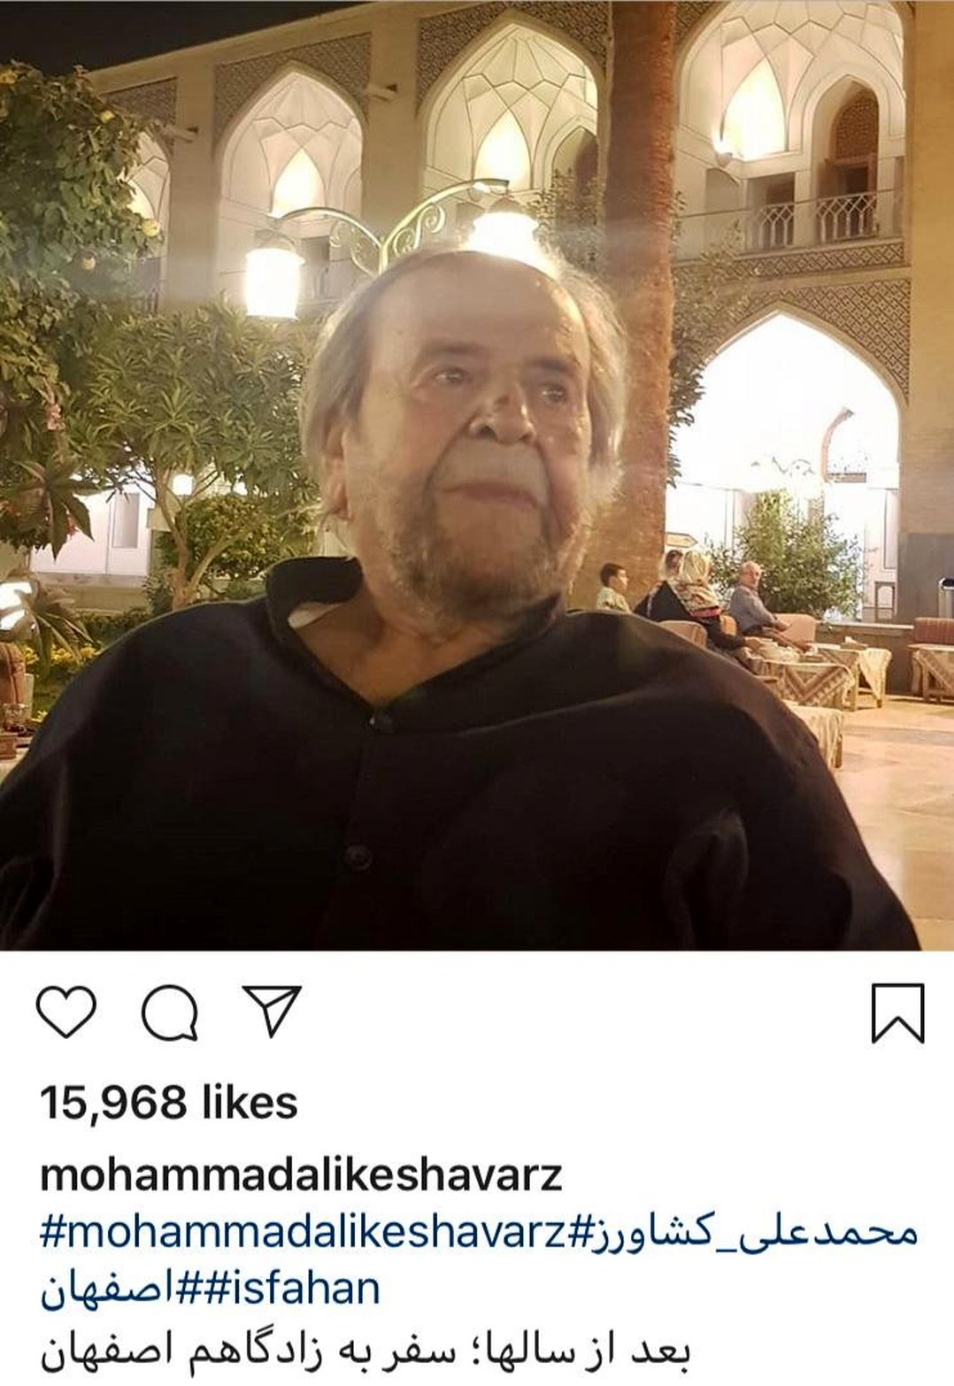Like the post with the heart icon

[x=66, y=1013]
